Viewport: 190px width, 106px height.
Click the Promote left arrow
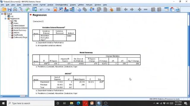pos(126,9)
